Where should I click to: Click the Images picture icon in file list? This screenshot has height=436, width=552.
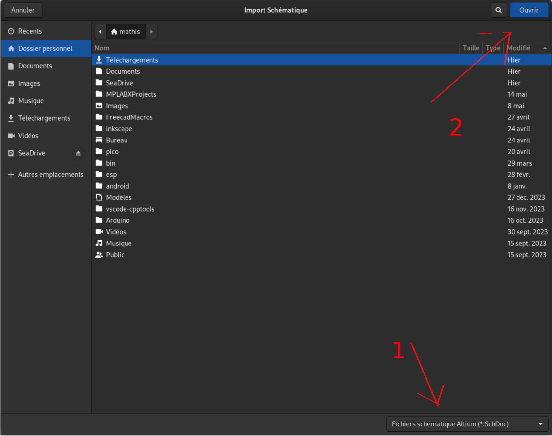tap(99, 106)
